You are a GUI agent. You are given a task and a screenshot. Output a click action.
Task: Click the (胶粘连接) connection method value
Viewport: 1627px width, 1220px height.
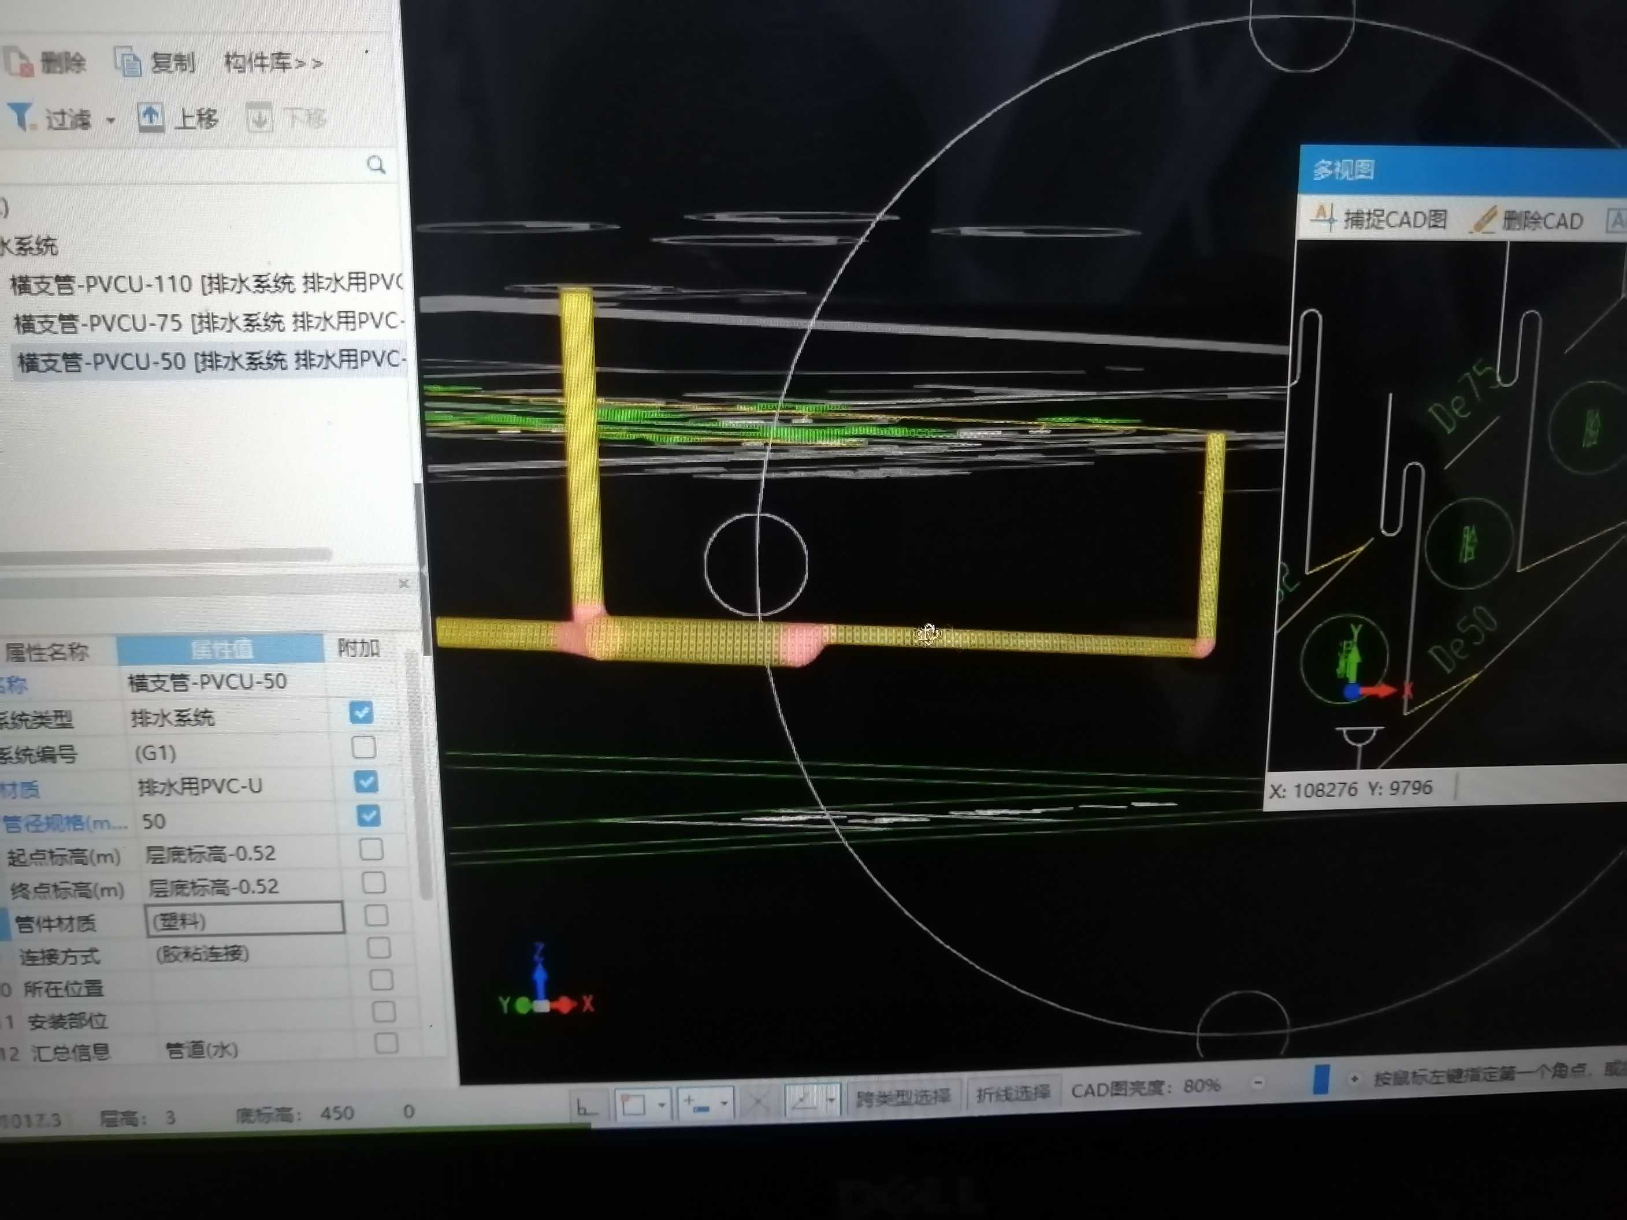point(202,954)
